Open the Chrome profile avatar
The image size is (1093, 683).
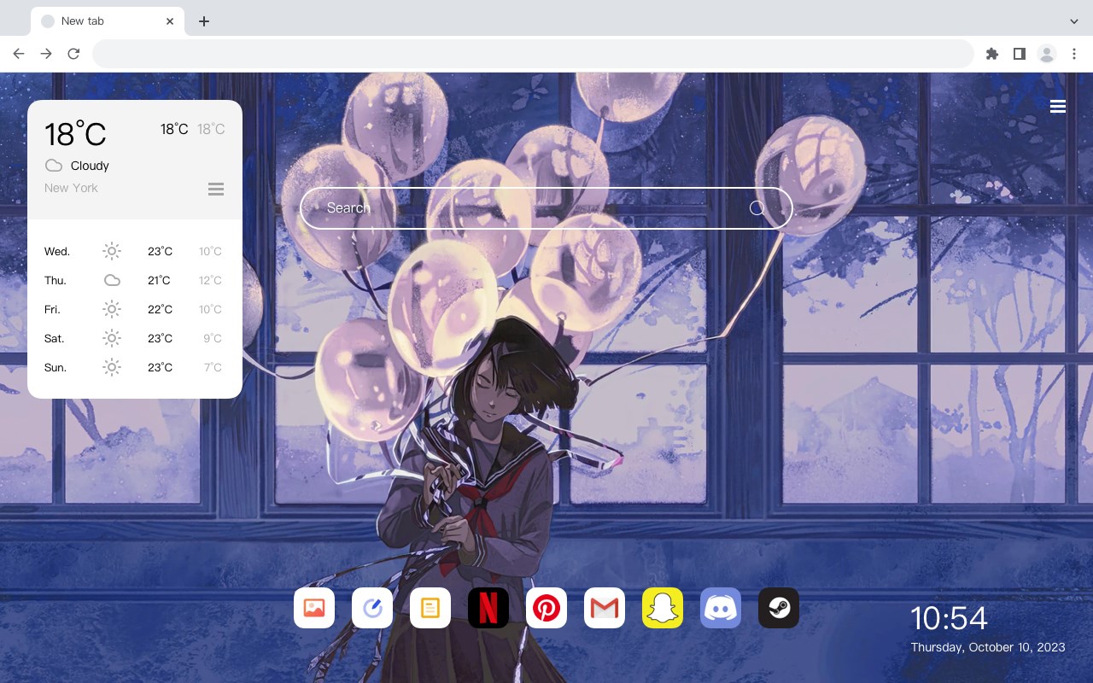(x=1047, y=54)
